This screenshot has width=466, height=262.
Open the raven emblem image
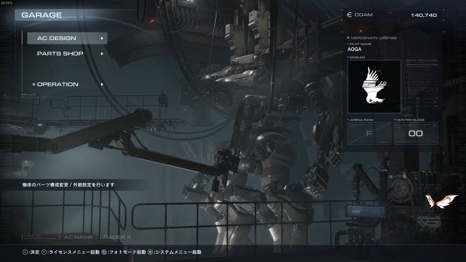click(x=374, y=86)
